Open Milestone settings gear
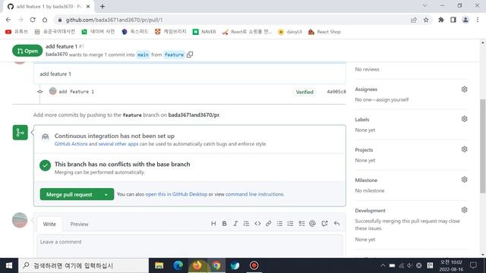The image size is (486, 273). click(x=464, y=180)
